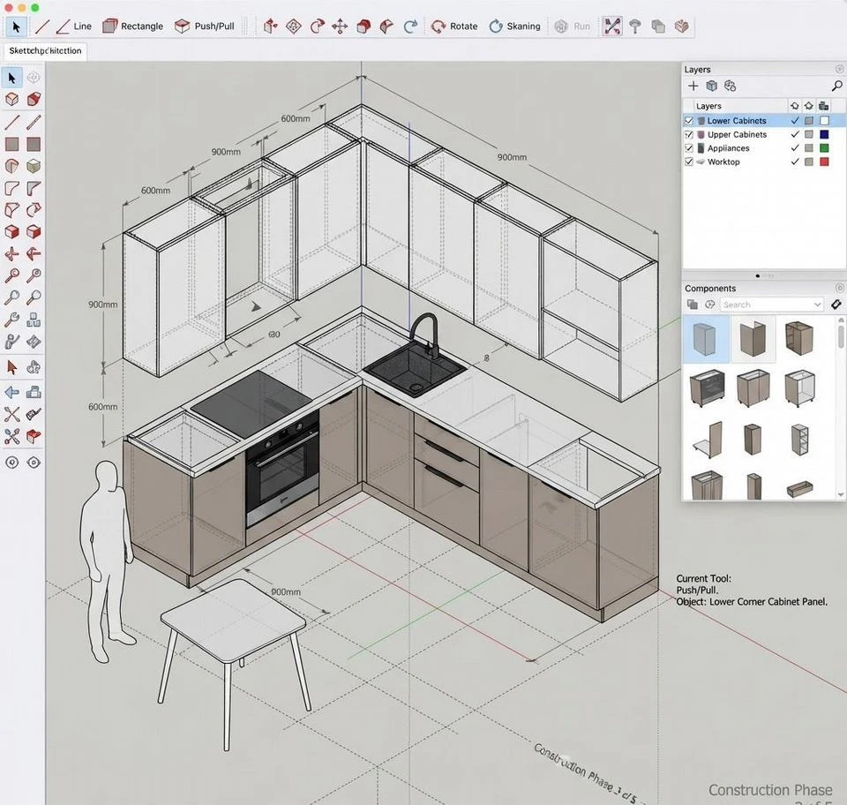This screenshot has width=847, height=805.
Task: Click the highlighted crossed-tools icon in top toolbar
Action: 612,26
